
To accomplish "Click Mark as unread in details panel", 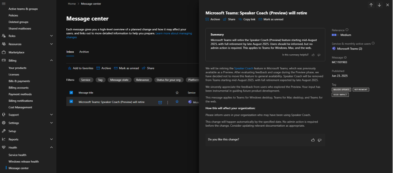I will click(271, 19).
